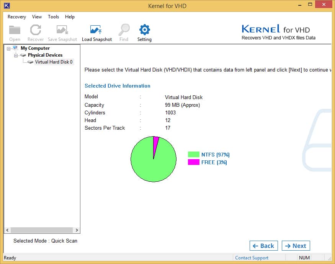Click the green NTFS legend swatch
This screenshot has width=335, height=264.
(193, 155)
